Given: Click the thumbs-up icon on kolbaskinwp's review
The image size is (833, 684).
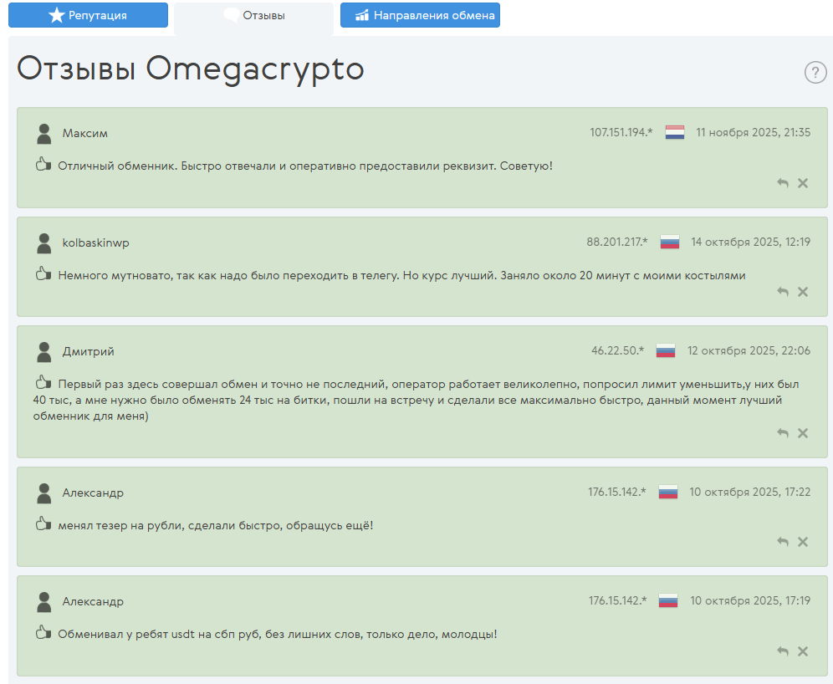Looking at the screenshot, I should [x=43, y=273].
